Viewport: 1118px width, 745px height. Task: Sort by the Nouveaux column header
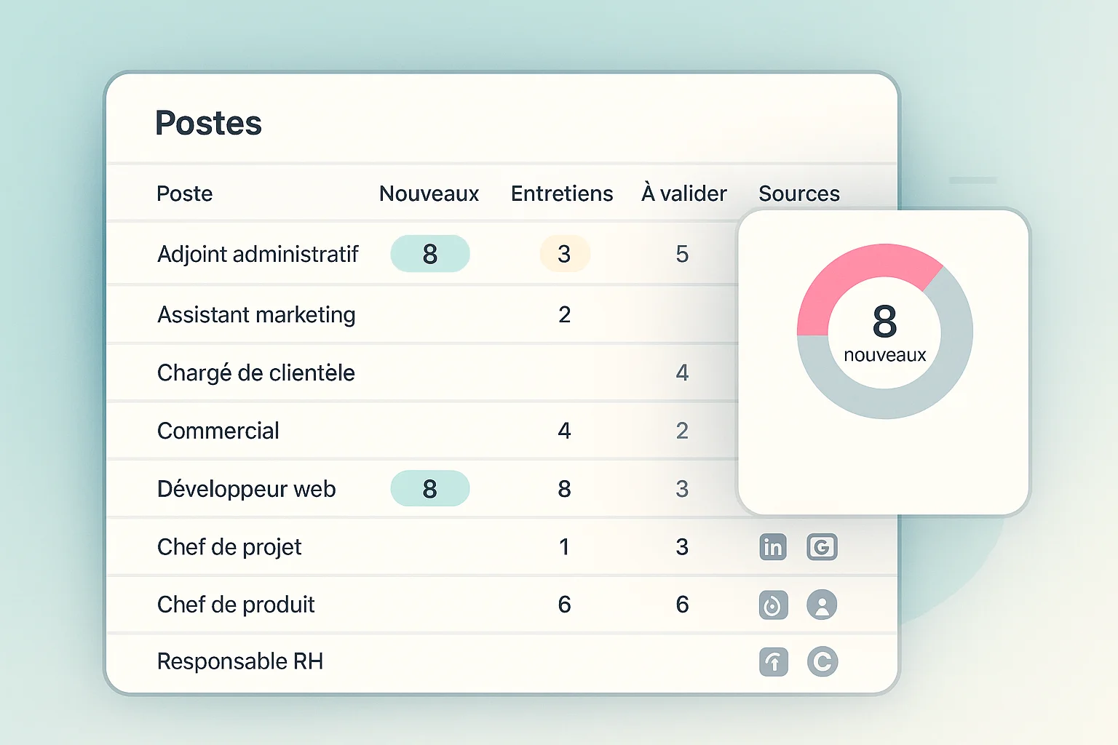pos(429,194)
